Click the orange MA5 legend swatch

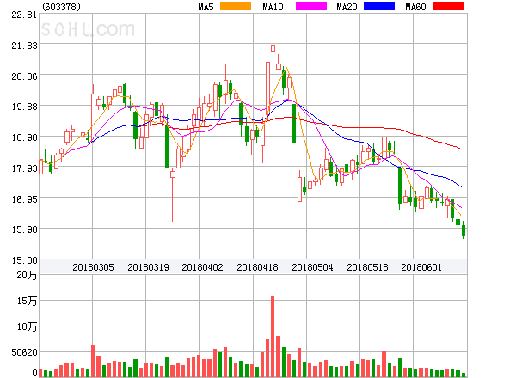pos(236,6)
